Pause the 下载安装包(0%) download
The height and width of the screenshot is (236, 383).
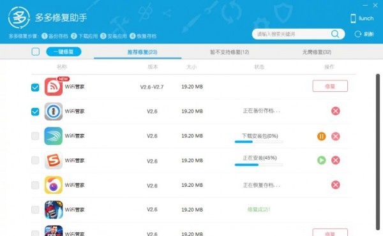coord(322,136)
